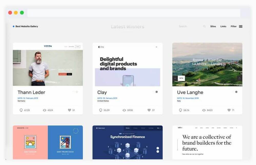Click the browser address bar
This screenshot has width=256, height=165.
click(x=134, y=13)
